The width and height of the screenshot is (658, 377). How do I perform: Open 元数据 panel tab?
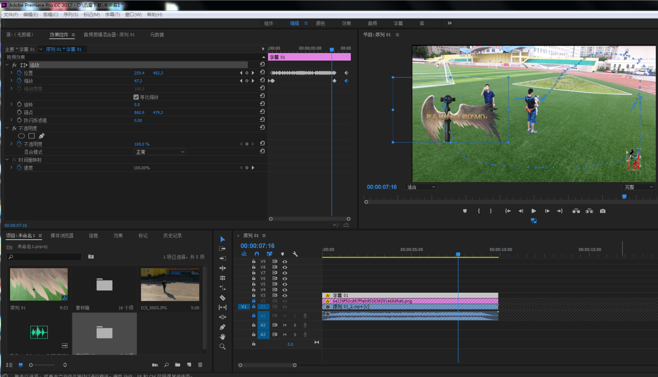coord(157,35)
